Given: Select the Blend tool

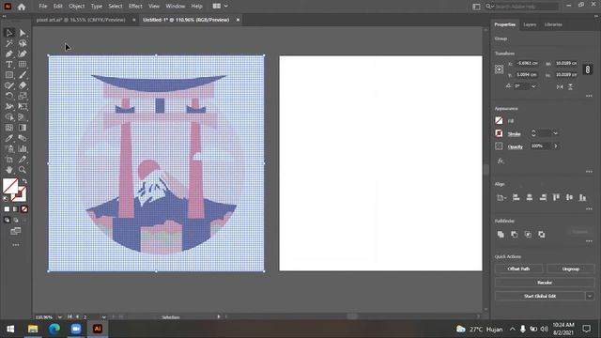Looking at the screenshot, I should (23, 138).
